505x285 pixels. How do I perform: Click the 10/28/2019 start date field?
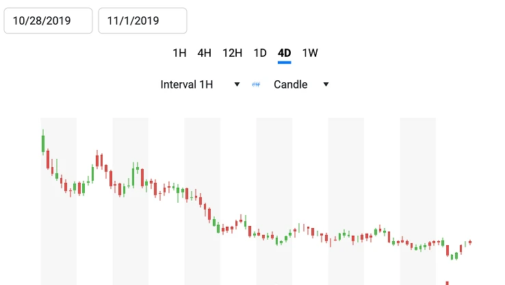click(x=48, y=21)
